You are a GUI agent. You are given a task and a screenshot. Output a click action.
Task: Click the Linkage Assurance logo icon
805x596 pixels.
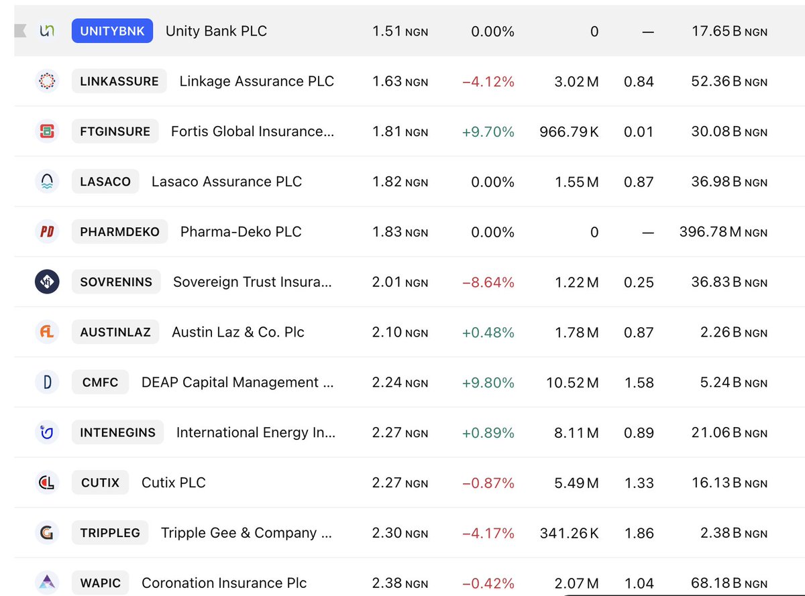click(48, 81)
